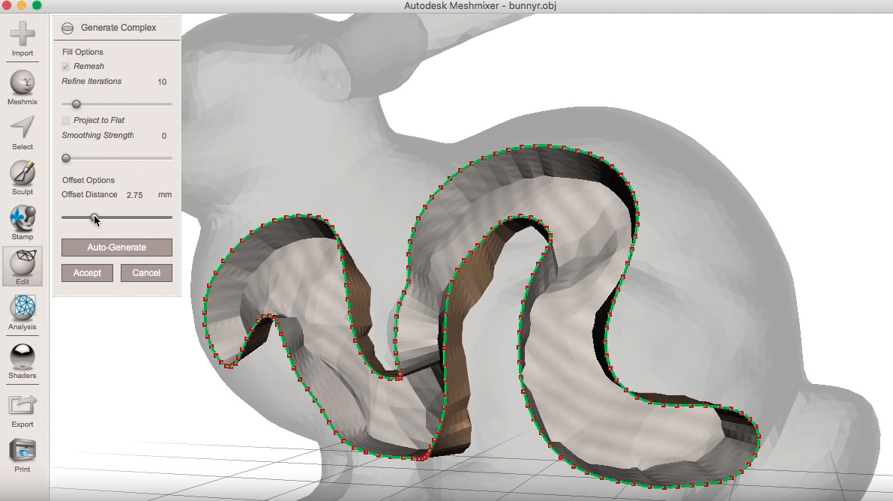Viewport: 893px width, 501px height.
Task: Select the Meshmix tool
Action: click(22, 83)
